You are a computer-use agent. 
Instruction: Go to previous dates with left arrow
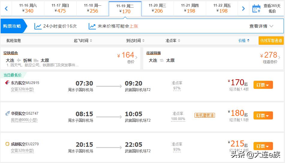6,8
